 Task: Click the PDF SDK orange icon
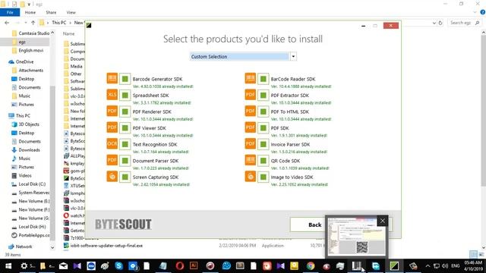(250, 127)
